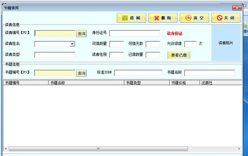Click the 读者类型 field
Image resolution: width=248 pixels, height=156 pixels.
click(x=55, y=55)
